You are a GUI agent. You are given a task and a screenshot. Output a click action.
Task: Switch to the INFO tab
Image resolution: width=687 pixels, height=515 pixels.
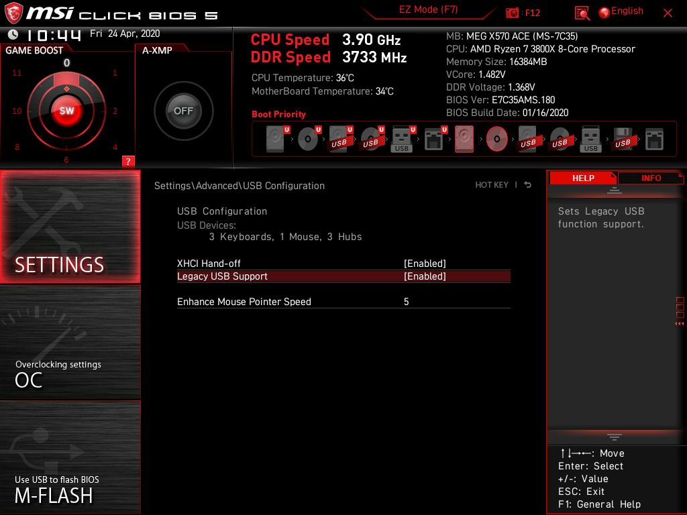[x=651, y=178]
